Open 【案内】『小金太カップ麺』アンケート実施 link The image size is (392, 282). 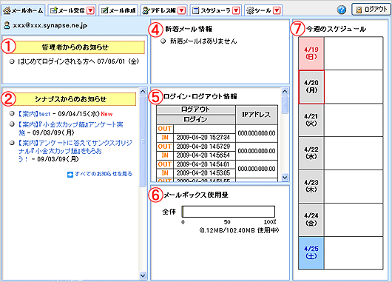click(x=70, y=128)
